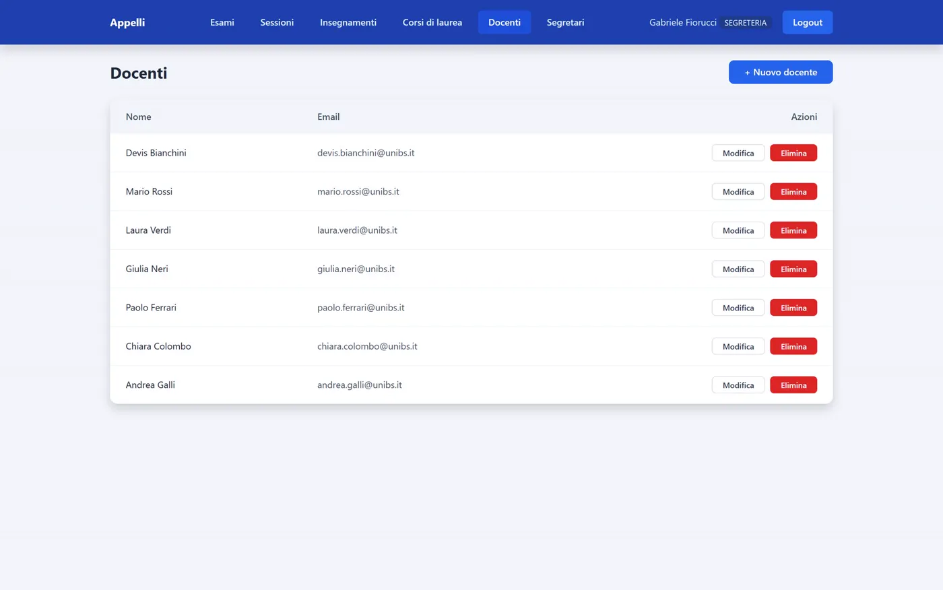943x590 pixels.
Task: Click andrea.galli@unibs.it email text
Action: pos(360,385)
